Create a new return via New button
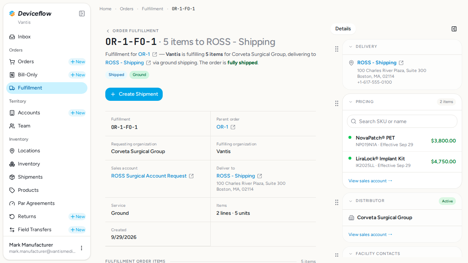 (77, 217)
